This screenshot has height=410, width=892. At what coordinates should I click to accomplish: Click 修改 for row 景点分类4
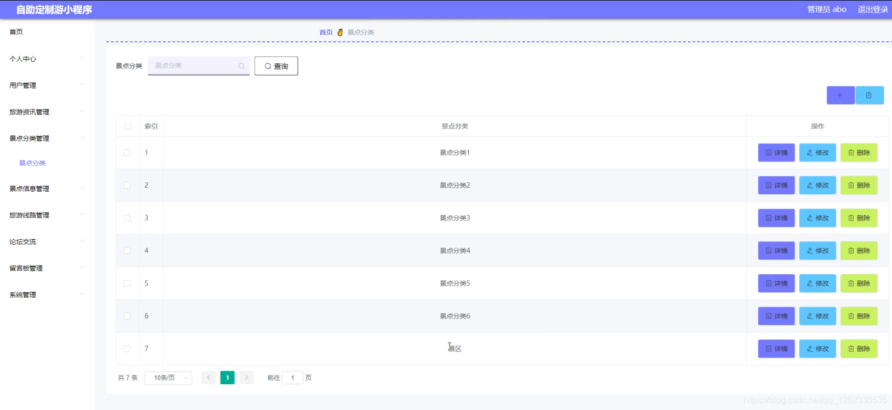[818, 251]
